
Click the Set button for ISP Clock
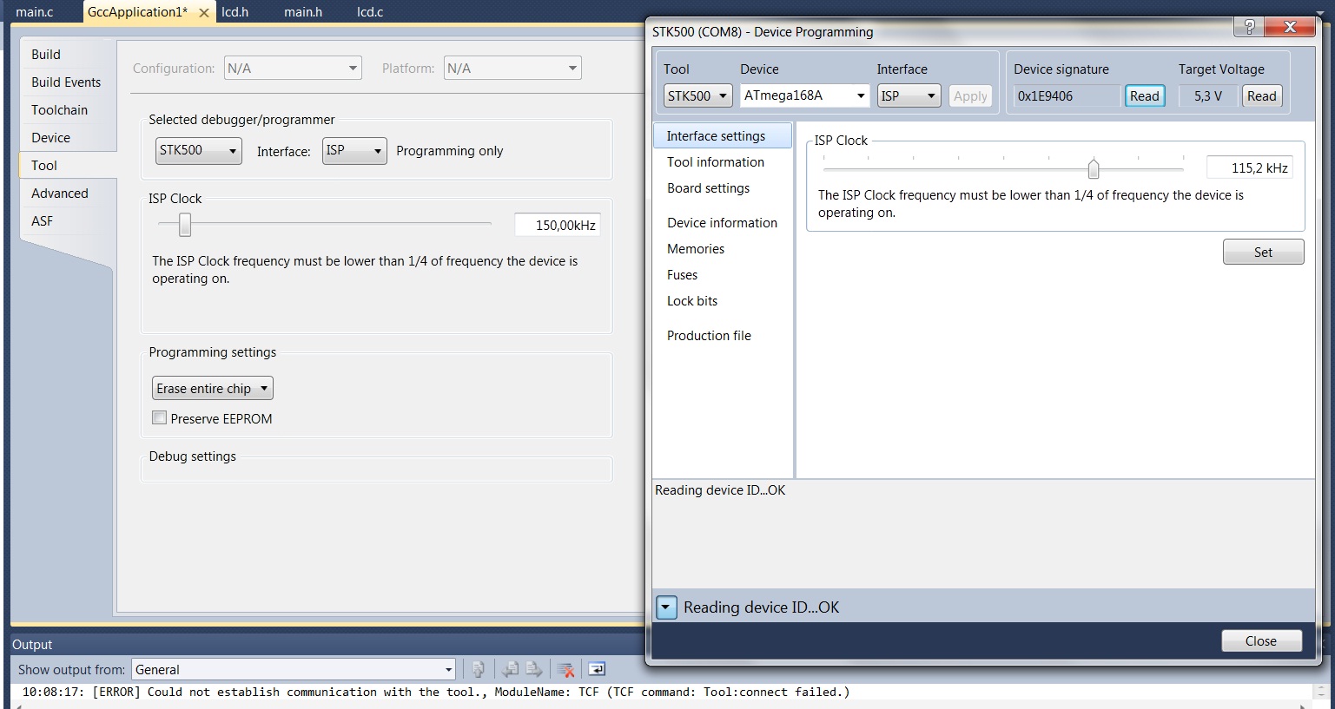(1263, 252)
